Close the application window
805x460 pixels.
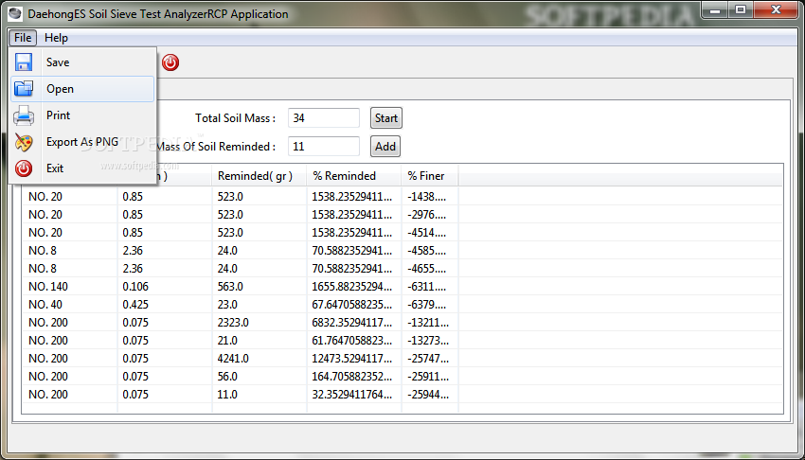pyautogui.click(x=777, y=9)
